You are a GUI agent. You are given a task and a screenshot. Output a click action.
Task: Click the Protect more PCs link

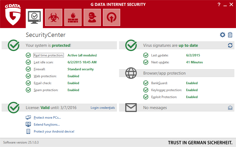(x=47, y=118)
